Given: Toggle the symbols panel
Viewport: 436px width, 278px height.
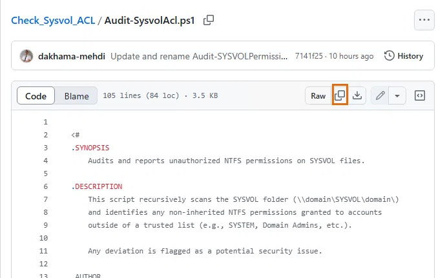Looking at the screenshot, I should click(x=419, y=95).
